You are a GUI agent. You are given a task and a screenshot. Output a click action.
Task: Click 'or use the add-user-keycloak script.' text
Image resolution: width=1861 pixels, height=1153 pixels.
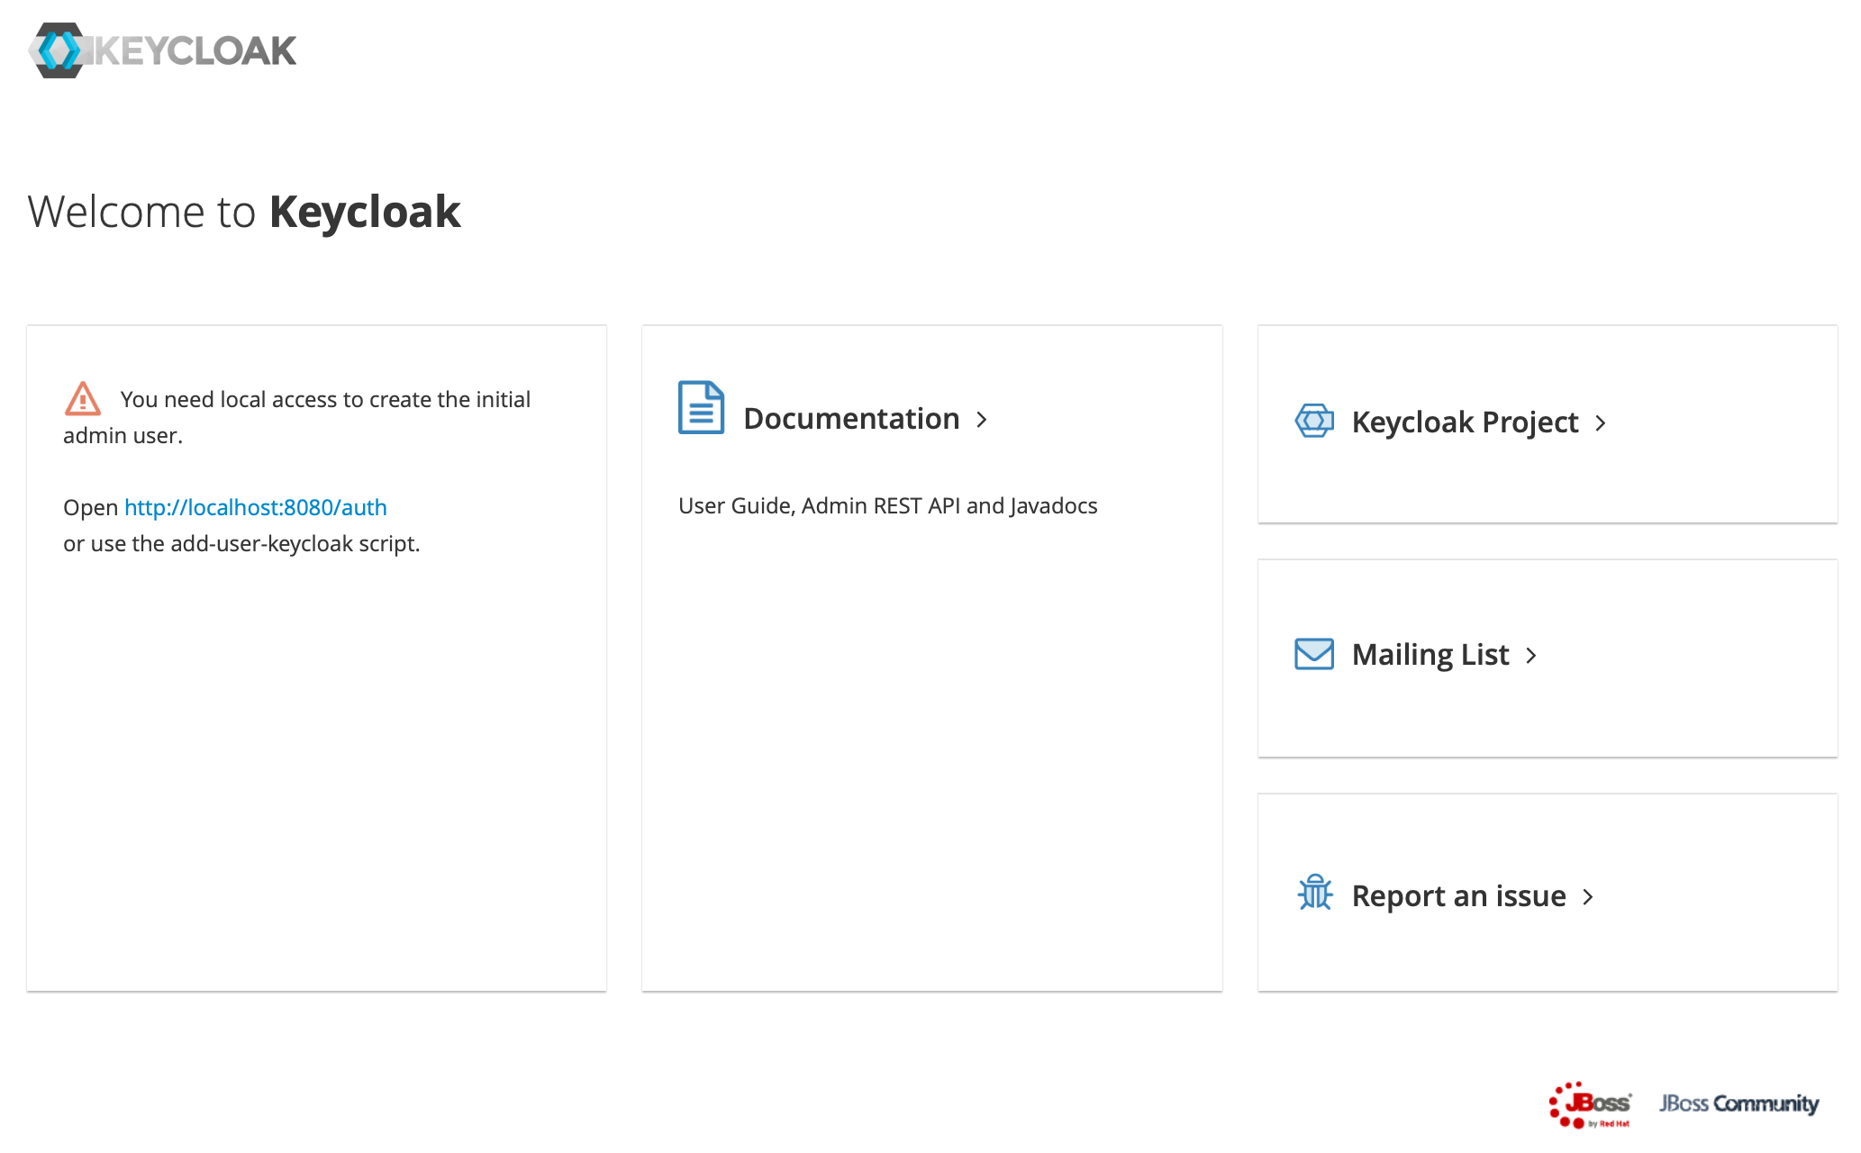[x=241, y=544]
